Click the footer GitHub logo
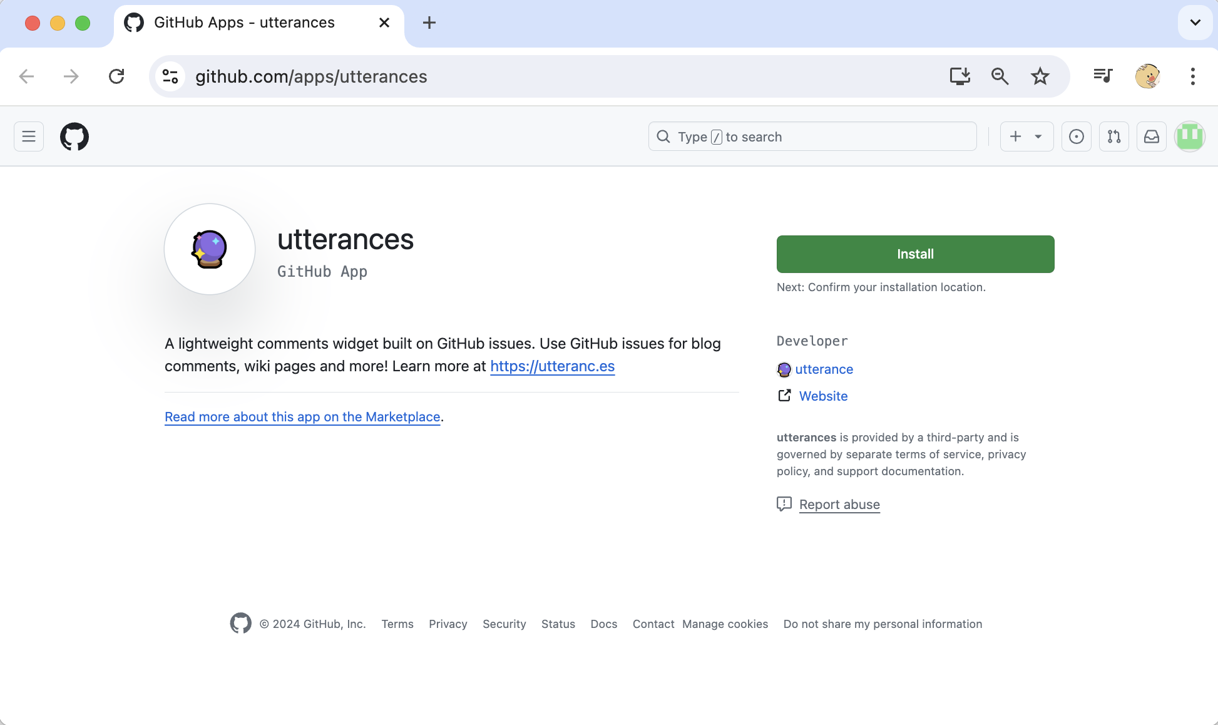This screenshot has height=725, width=1218. pyautogui.click(x=240, y=624)
